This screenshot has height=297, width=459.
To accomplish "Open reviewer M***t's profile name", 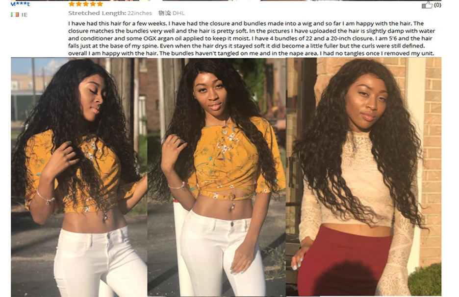I will [x=20, y=4].
